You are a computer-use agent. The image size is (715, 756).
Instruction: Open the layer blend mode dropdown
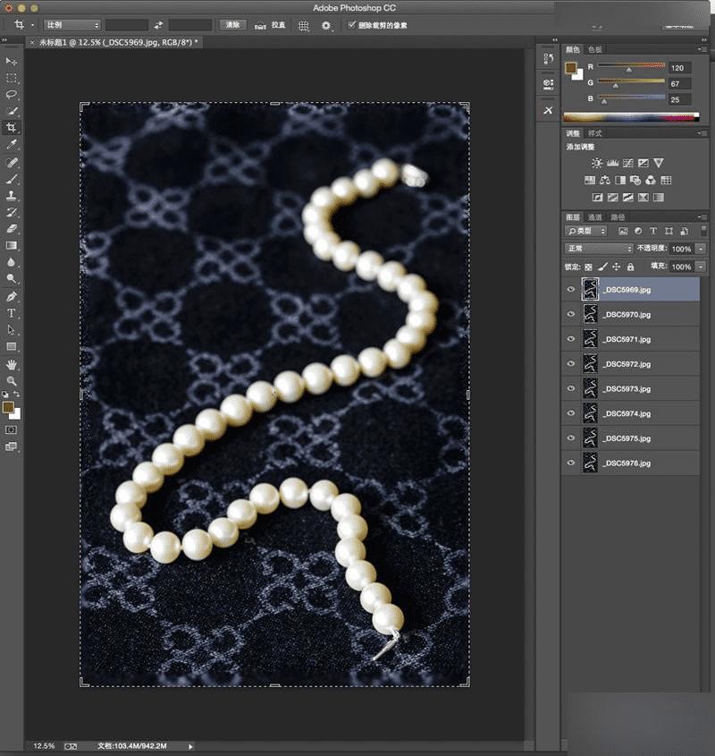coord(598,249)
